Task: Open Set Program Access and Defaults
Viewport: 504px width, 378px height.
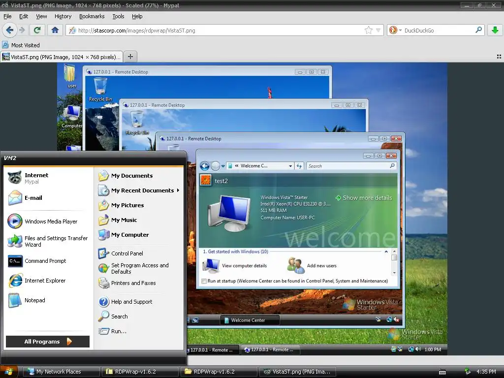Action: pyautogui.click(x=139, y=268)
